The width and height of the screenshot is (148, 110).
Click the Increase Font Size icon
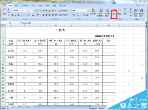pos(36,11)
